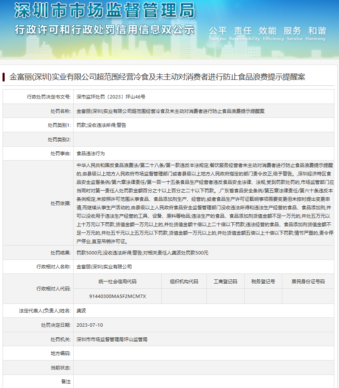
Task: Click the 处罚结果 row label
Action: pos(61,253)
